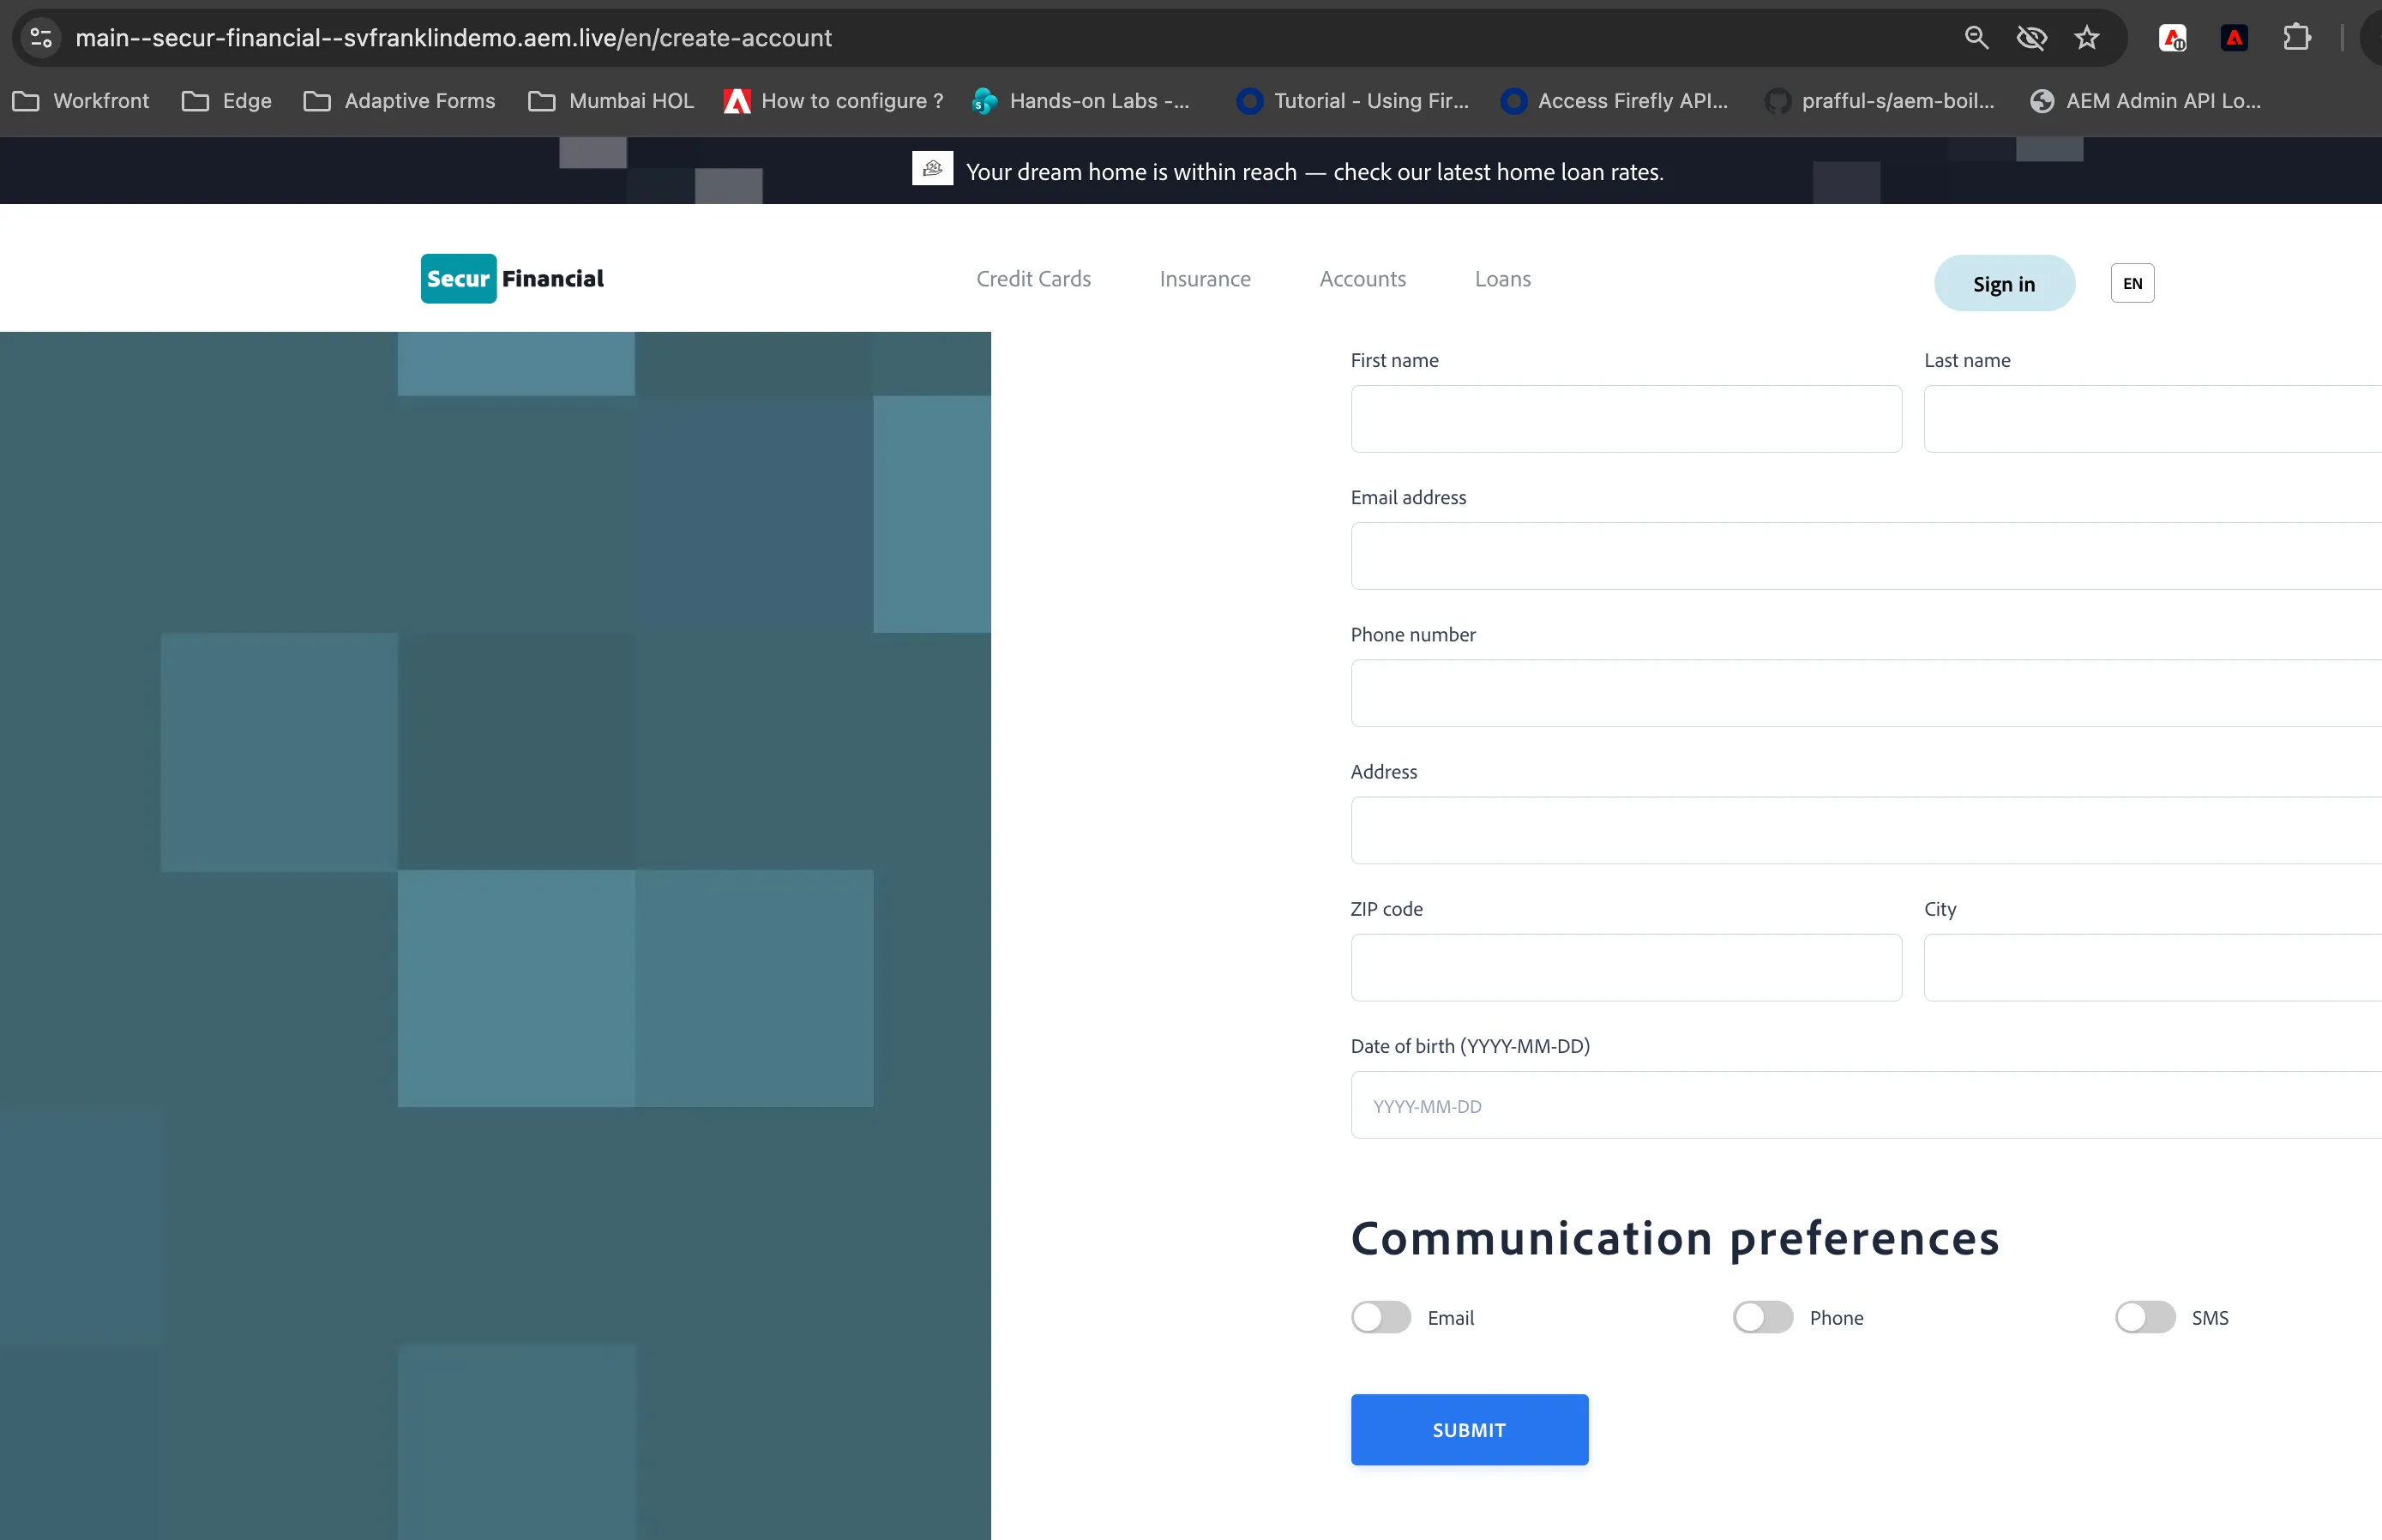
Task: Click the Sign in button
Action: (2004, 283)
